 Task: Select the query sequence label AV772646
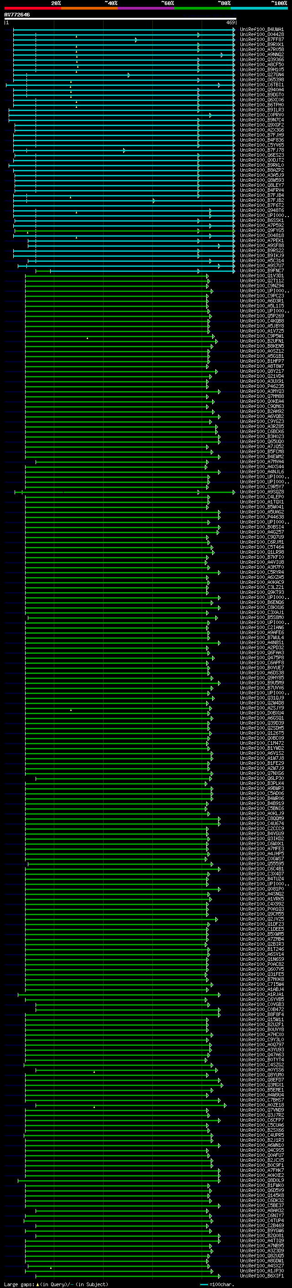coord(17,15)
